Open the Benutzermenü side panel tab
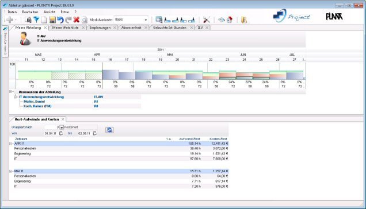The width and height of the screenshot is (366, 209). pyautogui.click(x=5, y=42)
